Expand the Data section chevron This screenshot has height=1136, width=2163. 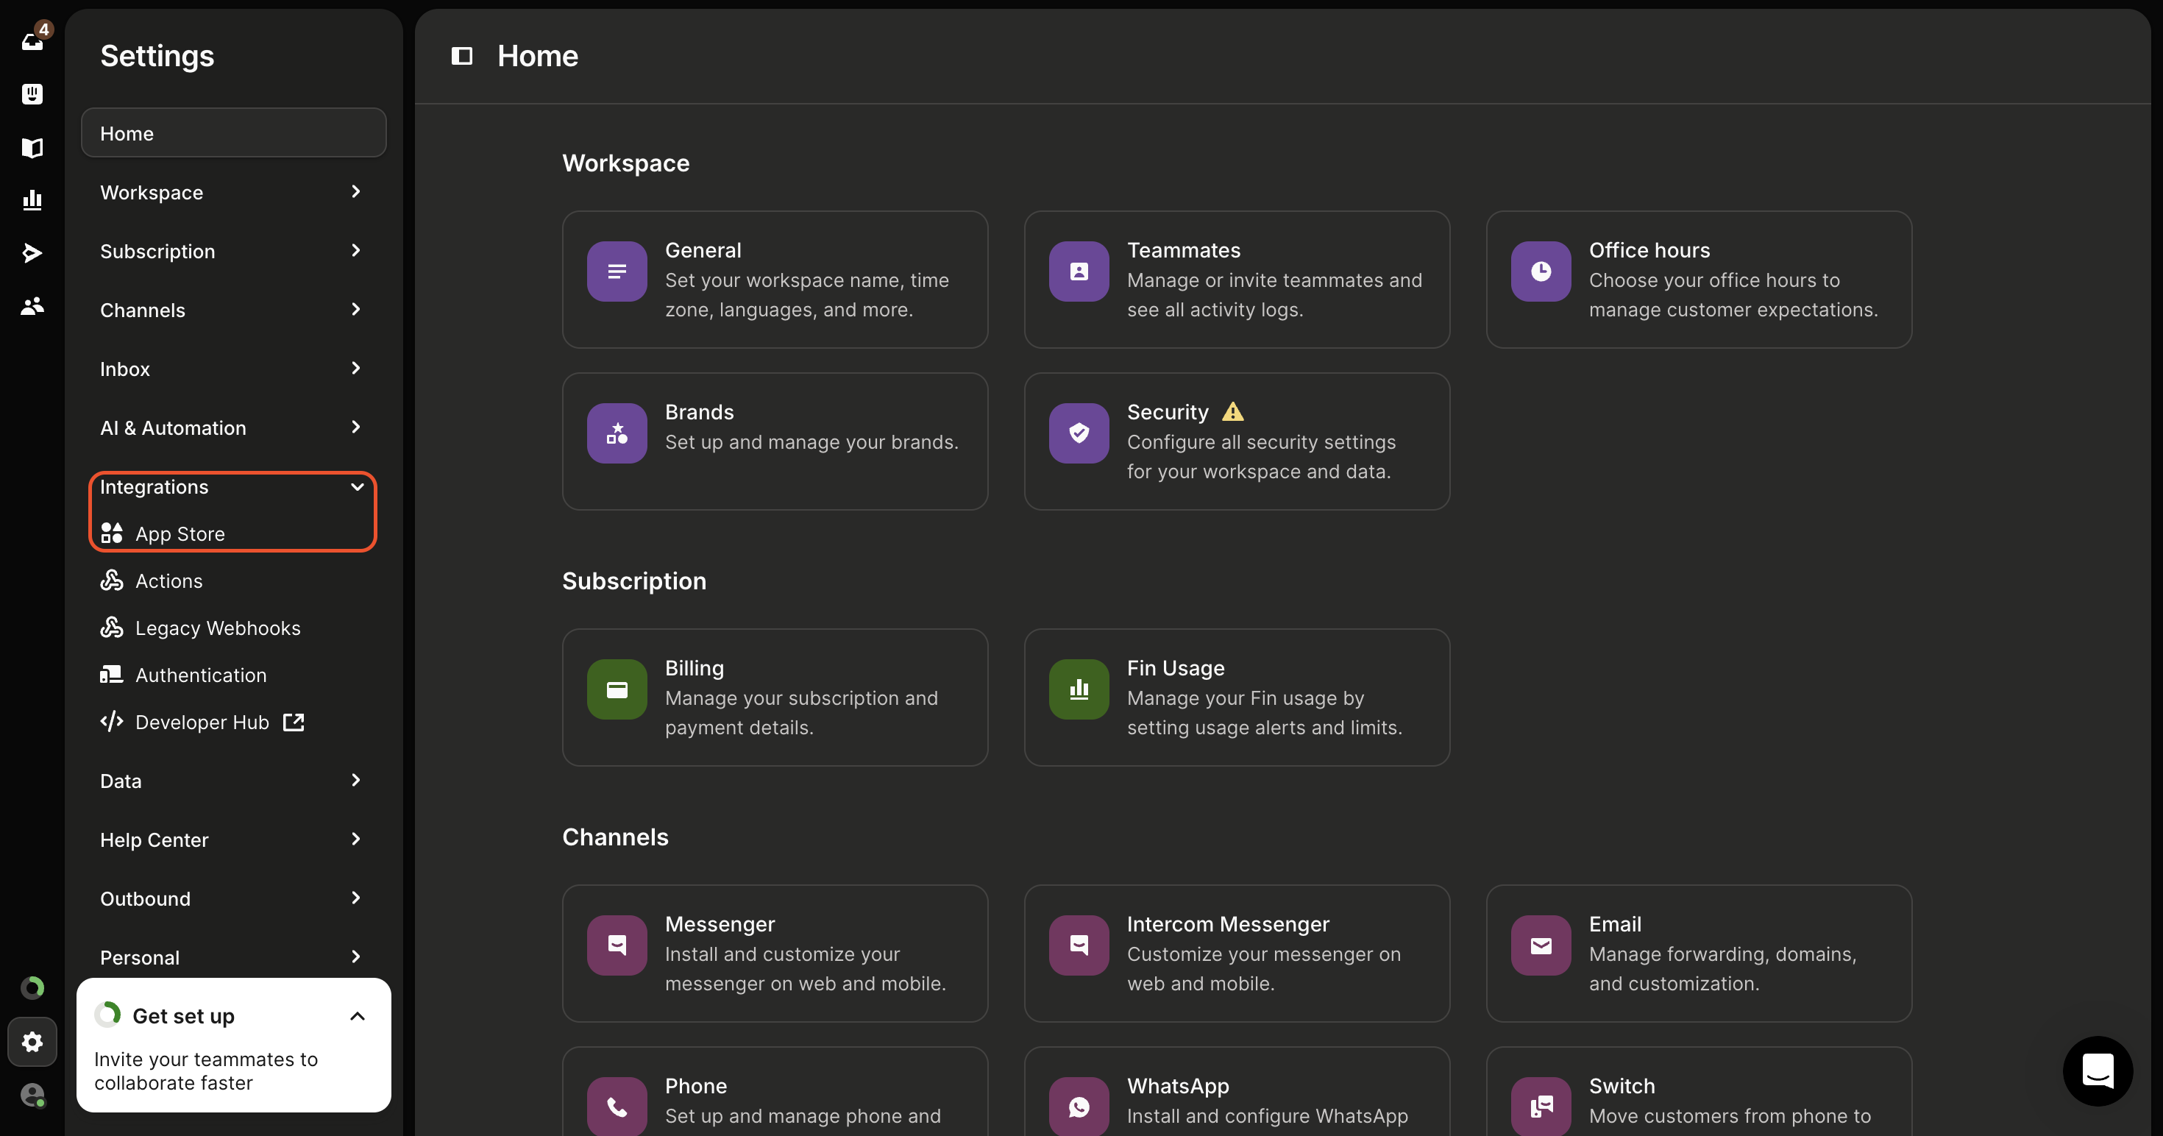(356, 780)
